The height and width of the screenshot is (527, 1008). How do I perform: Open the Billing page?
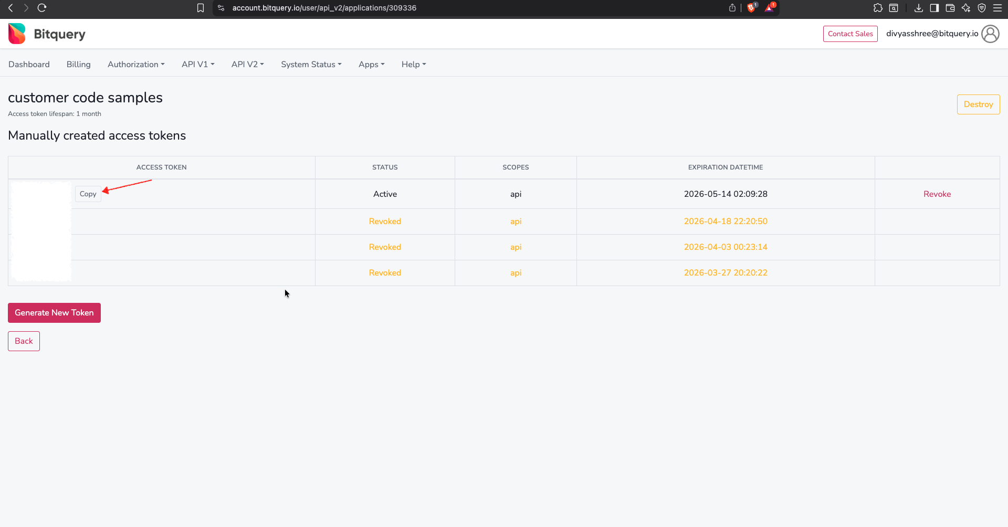tap(79, 64)
